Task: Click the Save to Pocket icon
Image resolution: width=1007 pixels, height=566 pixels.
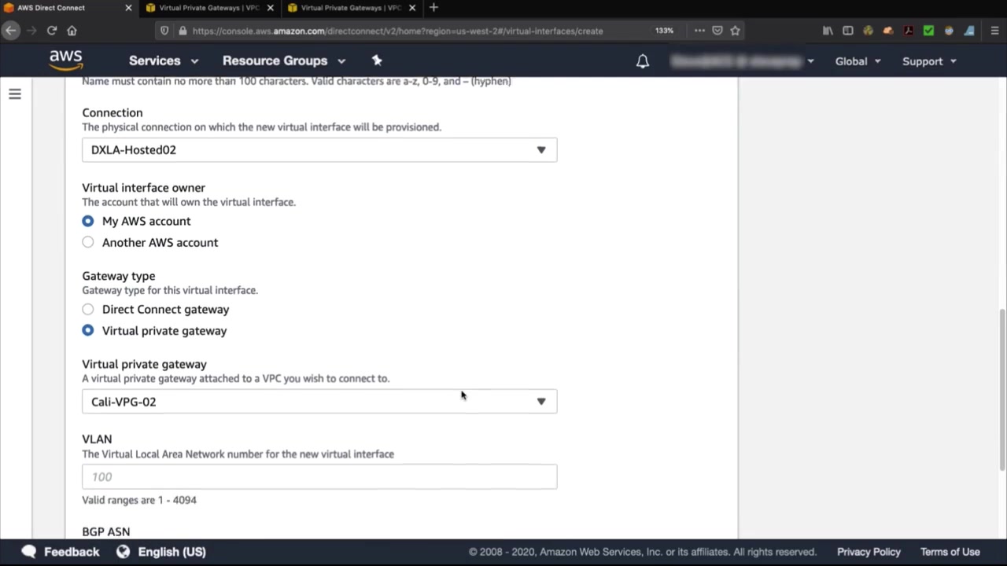Action: (717, 31)
